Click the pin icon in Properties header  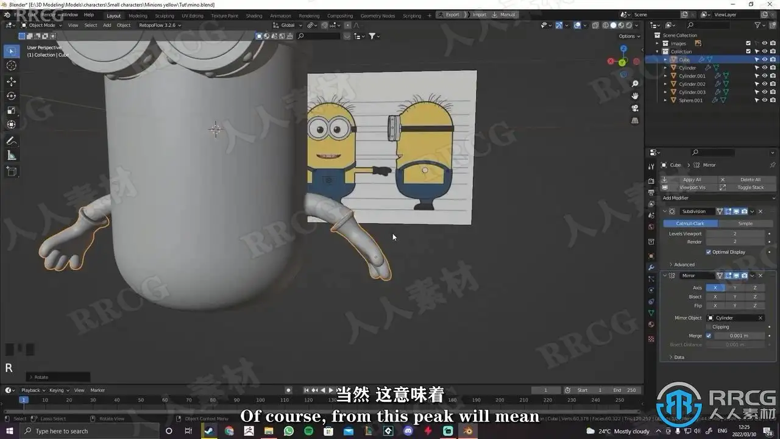773,165
